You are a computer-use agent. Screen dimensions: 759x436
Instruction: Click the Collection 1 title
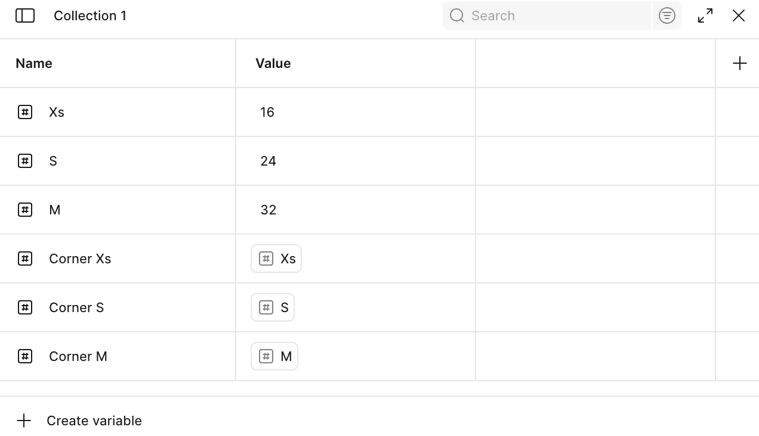[x=90, y=15]
